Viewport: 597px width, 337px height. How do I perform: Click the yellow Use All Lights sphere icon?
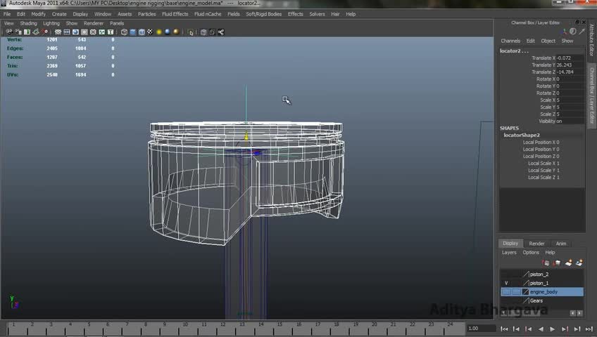tap(159, 32)
